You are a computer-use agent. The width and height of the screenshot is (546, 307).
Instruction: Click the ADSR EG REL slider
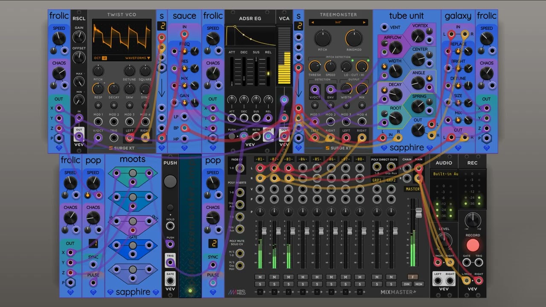tap(268, 72)
